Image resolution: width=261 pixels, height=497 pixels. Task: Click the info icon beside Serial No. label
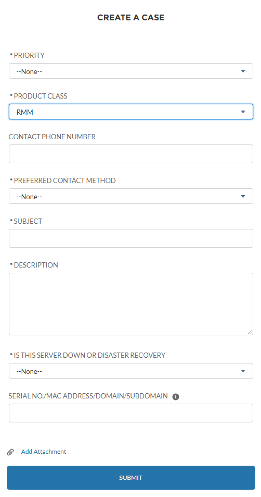tap(176, 396)
